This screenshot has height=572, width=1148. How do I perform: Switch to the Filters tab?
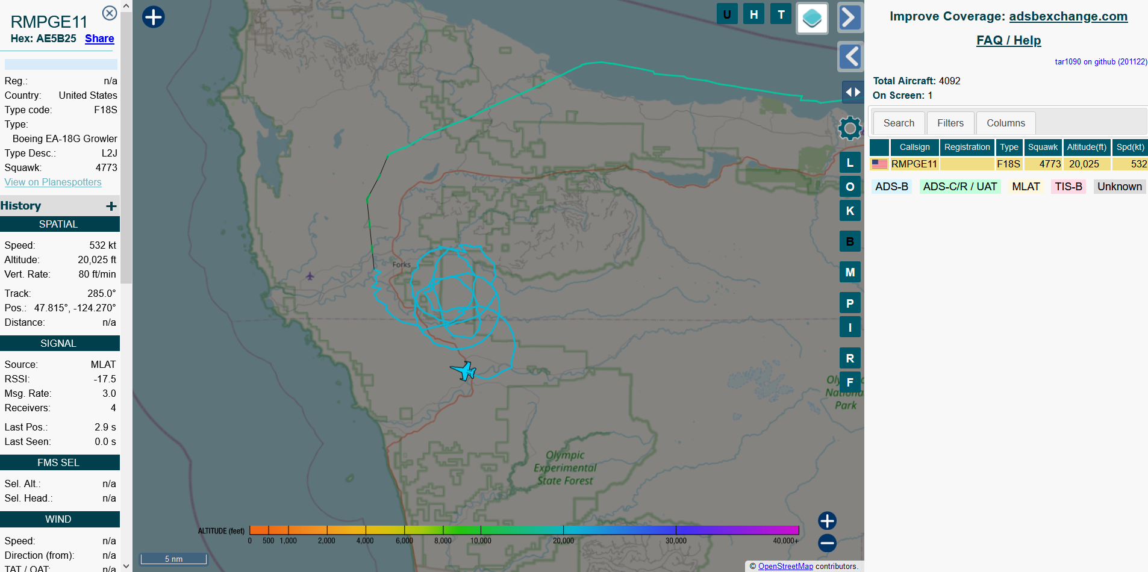pos(950,123)
